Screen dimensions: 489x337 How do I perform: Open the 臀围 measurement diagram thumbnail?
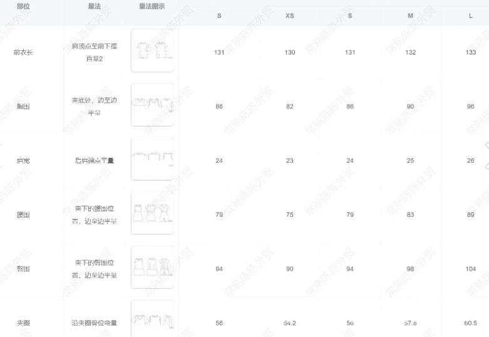152,267
